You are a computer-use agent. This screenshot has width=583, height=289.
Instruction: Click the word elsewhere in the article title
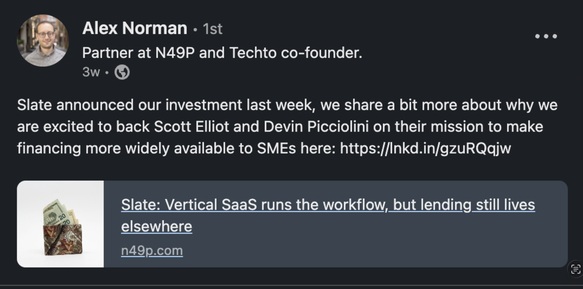156,226
